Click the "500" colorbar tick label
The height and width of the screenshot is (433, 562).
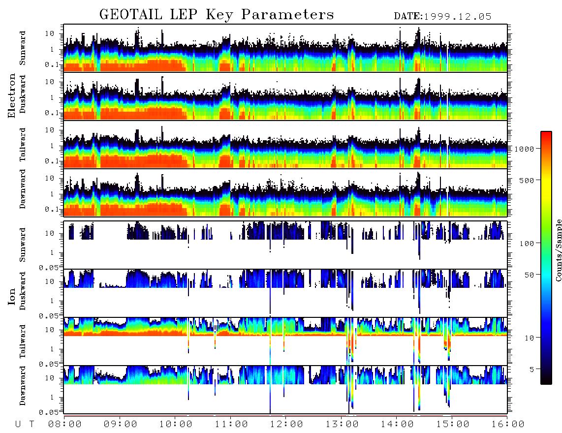pos(527,180)
